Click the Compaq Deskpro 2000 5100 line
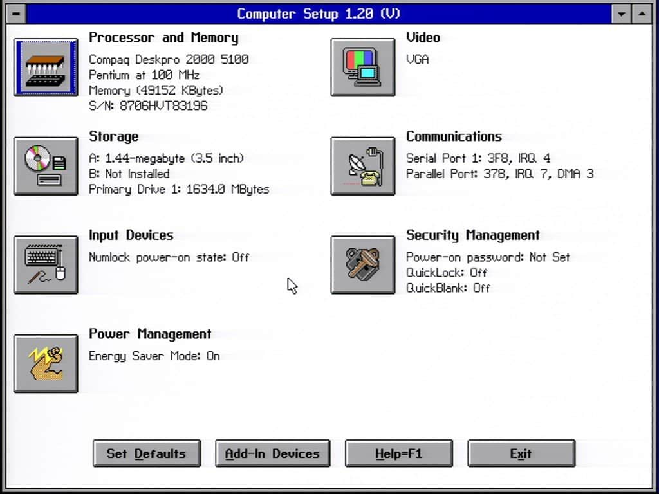The width and height of the screenshot is (659, 494). (169, 59)
